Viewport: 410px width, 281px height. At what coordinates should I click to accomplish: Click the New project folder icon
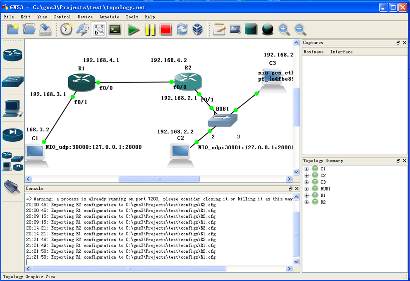click(x=12, y=29)
